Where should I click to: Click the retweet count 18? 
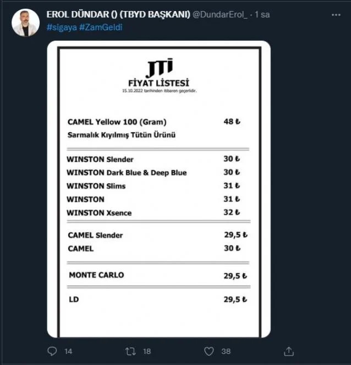147,351
